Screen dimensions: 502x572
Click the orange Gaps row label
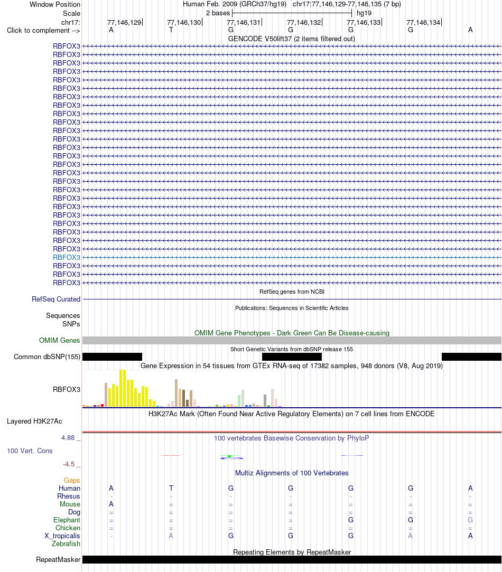pos(72,481)
